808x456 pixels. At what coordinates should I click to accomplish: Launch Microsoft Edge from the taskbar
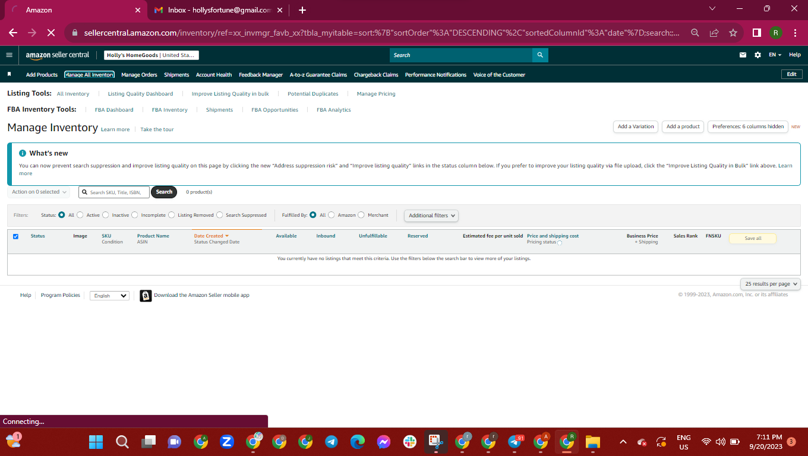358,442
